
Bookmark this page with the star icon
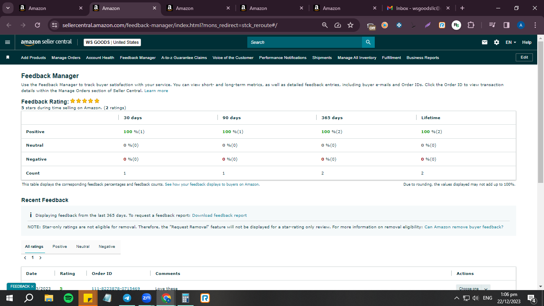coord(350,25)
